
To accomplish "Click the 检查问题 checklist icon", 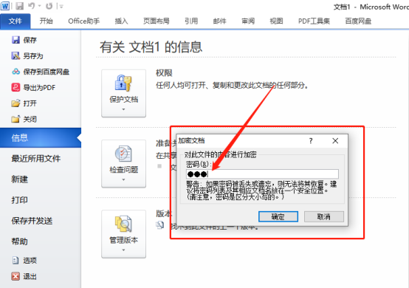I will pyautogui.click(x=123, y=154).
